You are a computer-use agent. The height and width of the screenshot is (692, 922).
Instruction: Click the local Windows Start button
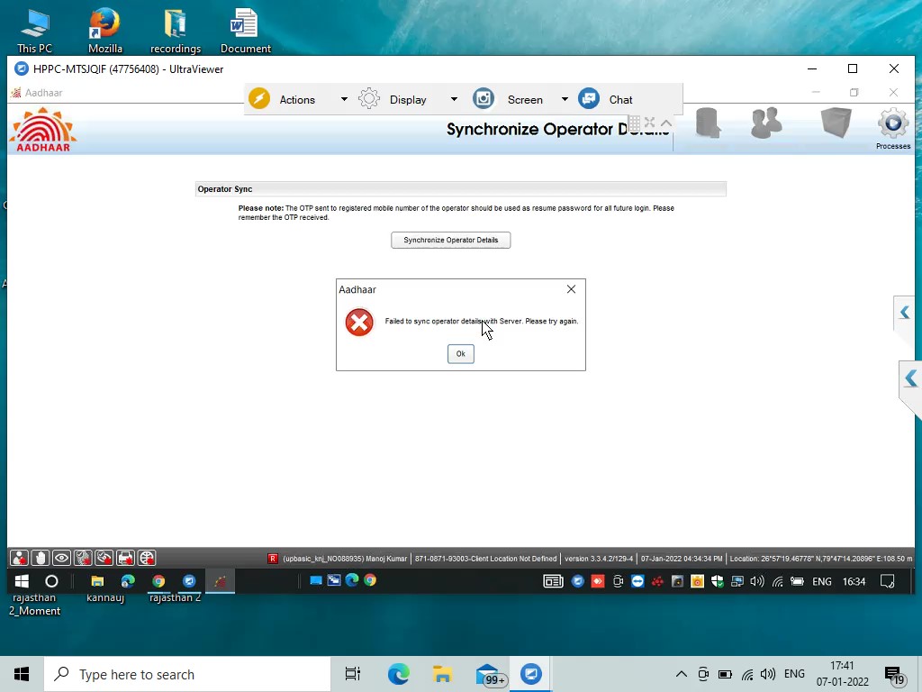click(x=22, y=674)
